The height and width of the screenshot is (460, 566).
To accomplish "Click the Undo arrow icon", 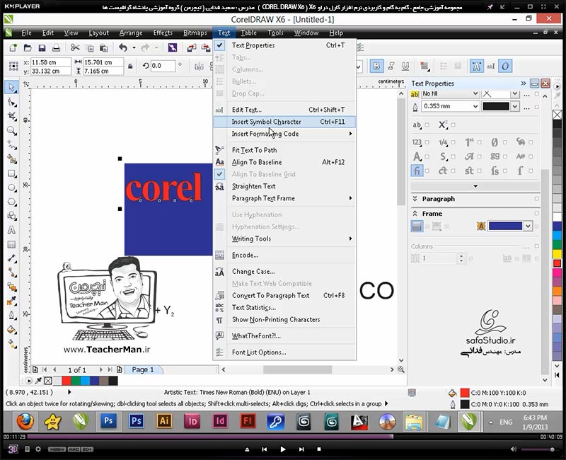I will [x=123, y=47].
